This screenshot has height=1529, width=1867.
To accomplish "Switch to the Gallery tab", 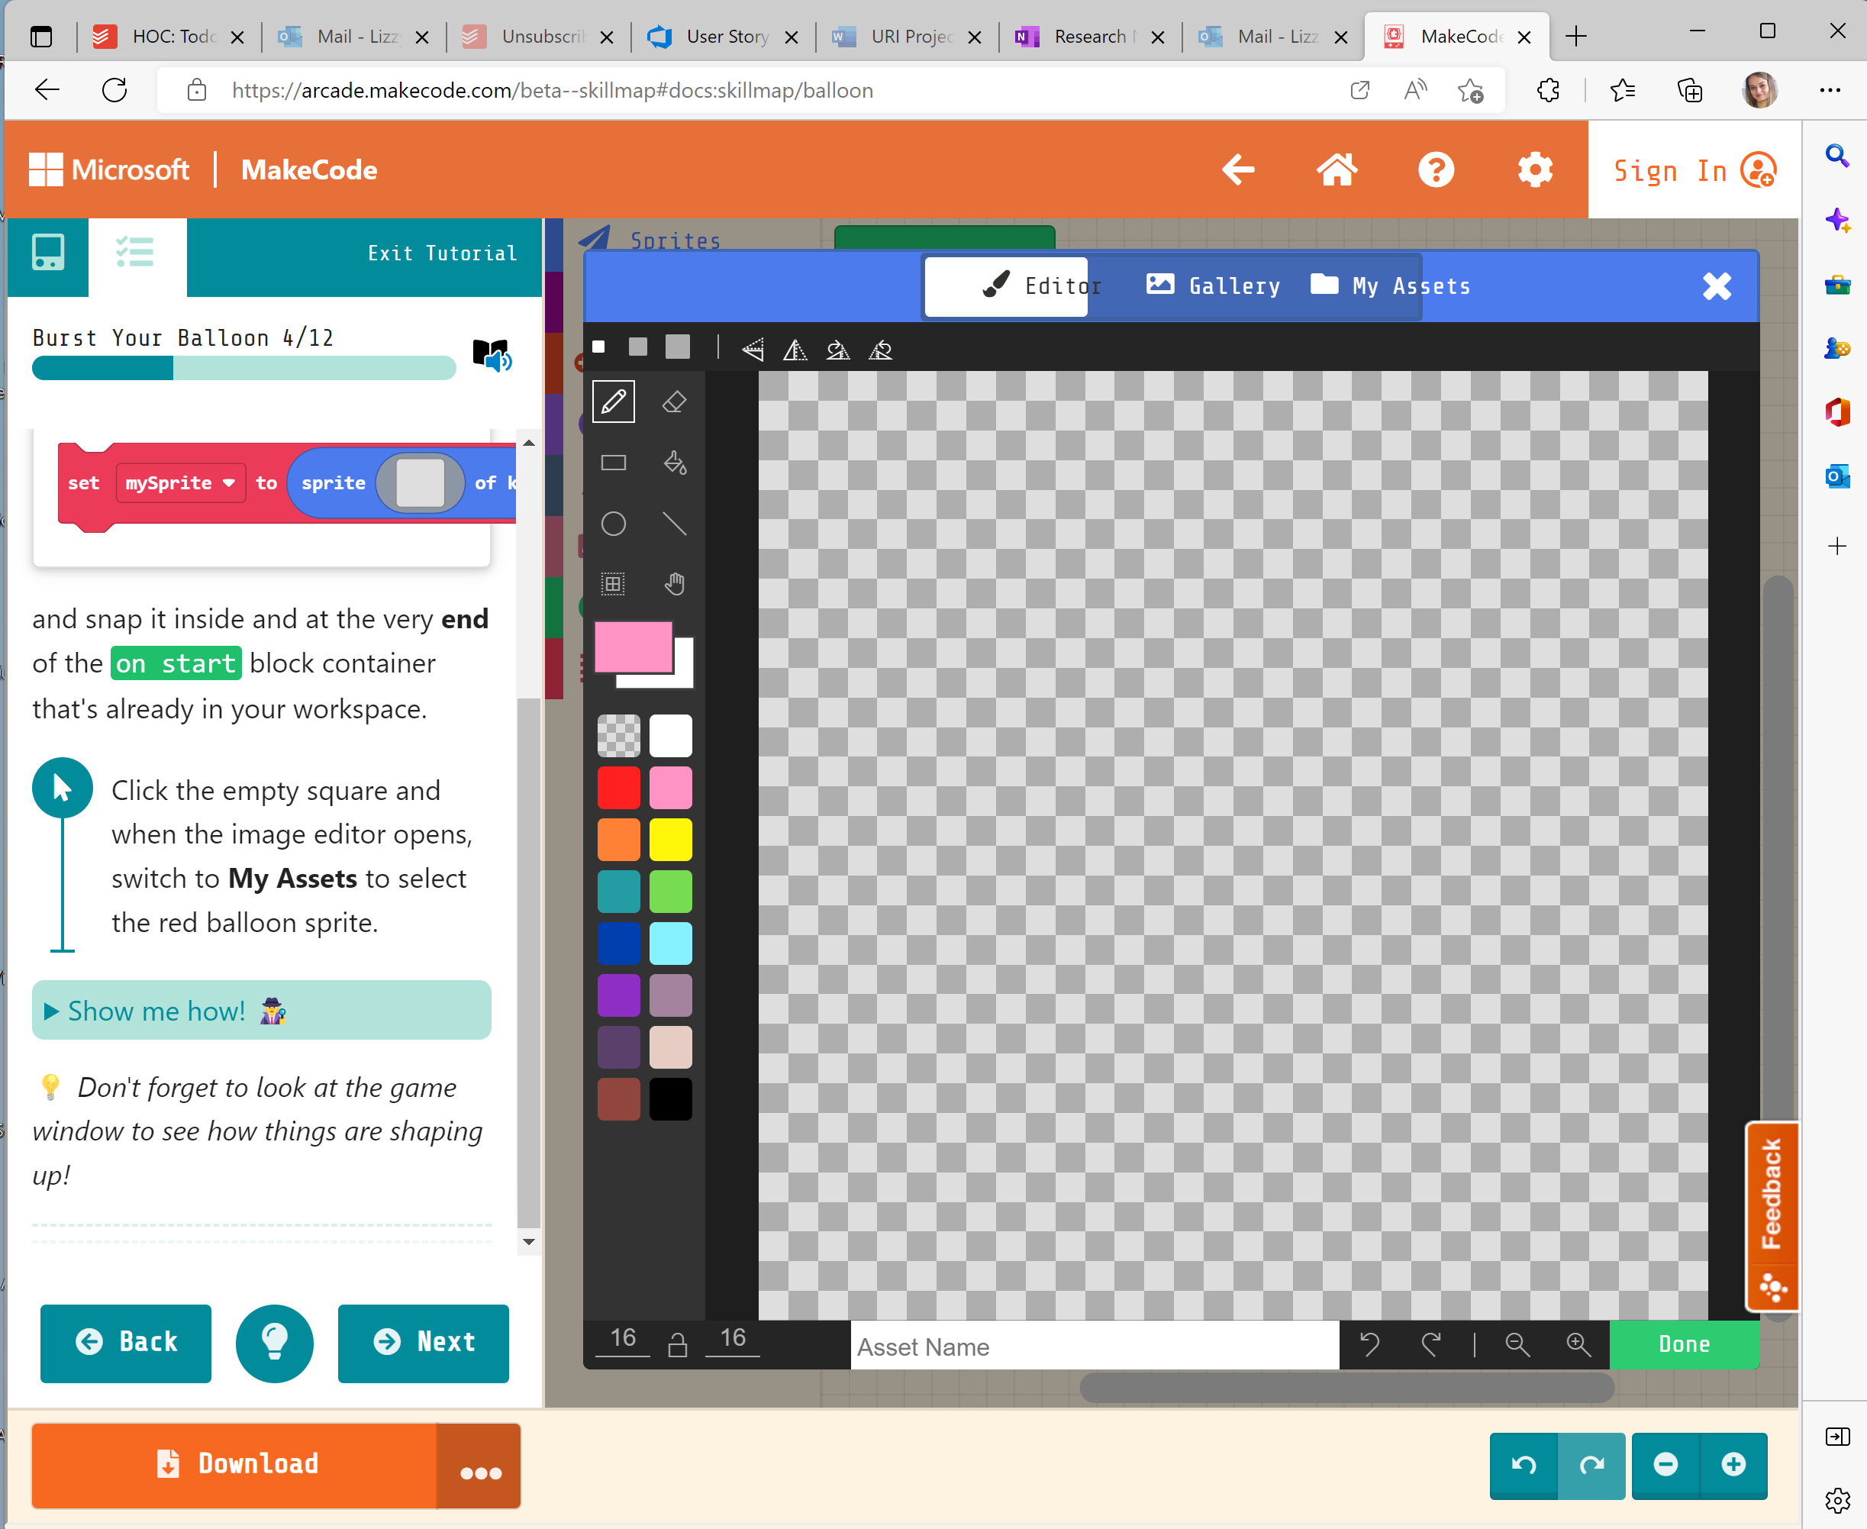I will click(x=1213, y=285).
